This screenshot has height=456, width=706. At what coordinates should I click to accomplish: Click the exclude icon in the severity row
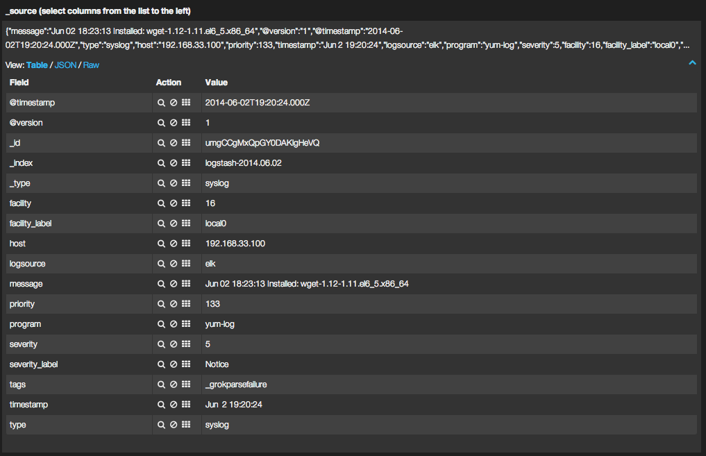click(x=174, y=344)
